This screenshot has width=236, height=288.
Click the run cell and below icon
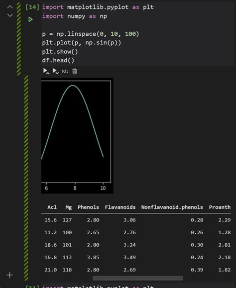click(x=55, y=71)
